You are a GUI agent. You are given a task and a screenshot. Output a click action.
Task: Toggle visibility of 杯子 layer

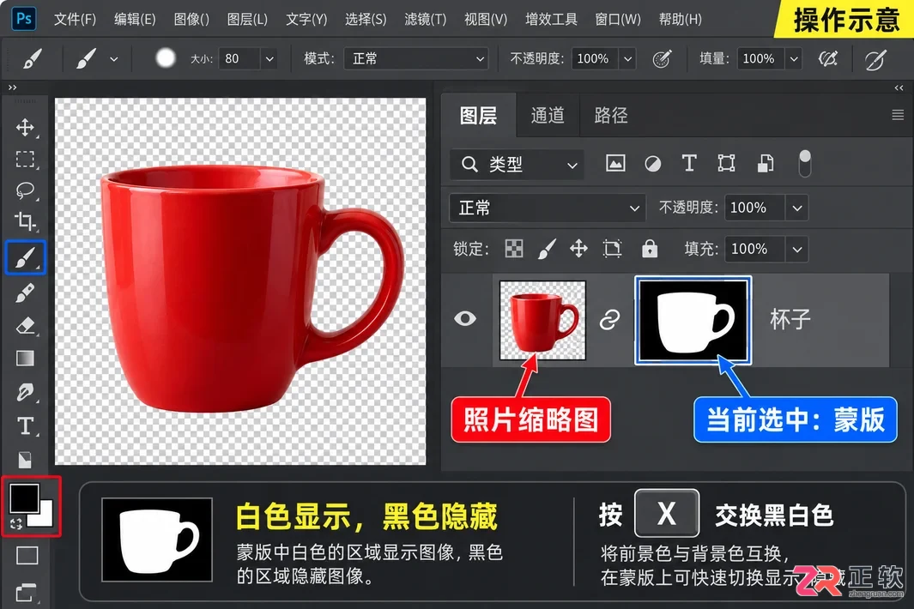(x=465, y=319)
